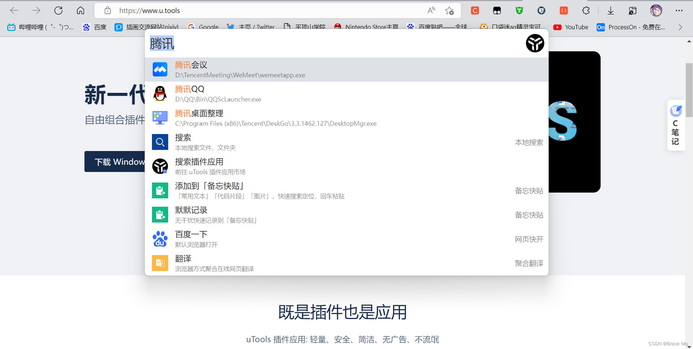Select the 腾讯QQ result
693x349 pixels.
346,94
